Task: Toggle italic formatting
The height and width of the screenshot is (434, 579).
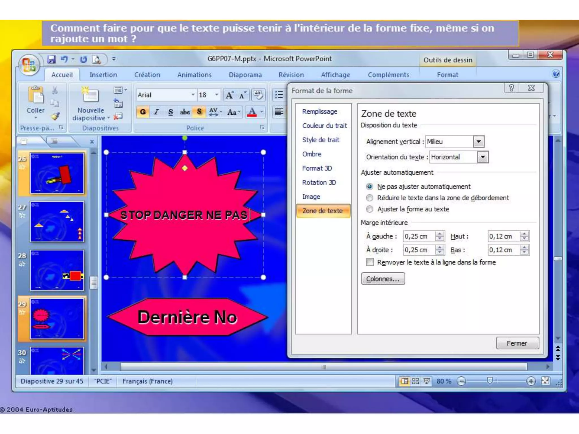Action: pos(157,112)
